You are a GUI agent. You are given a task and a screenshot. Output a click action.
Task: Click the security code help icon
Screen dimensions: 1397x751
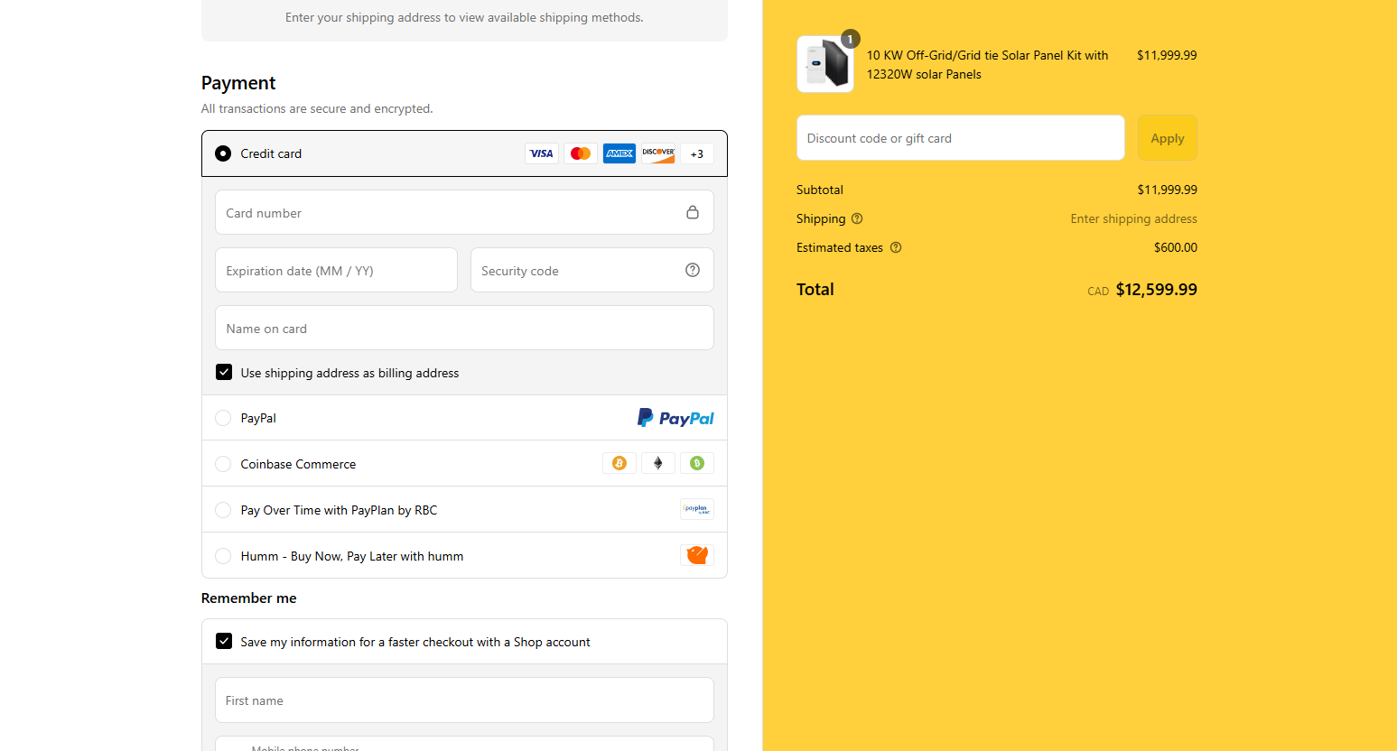693,270
